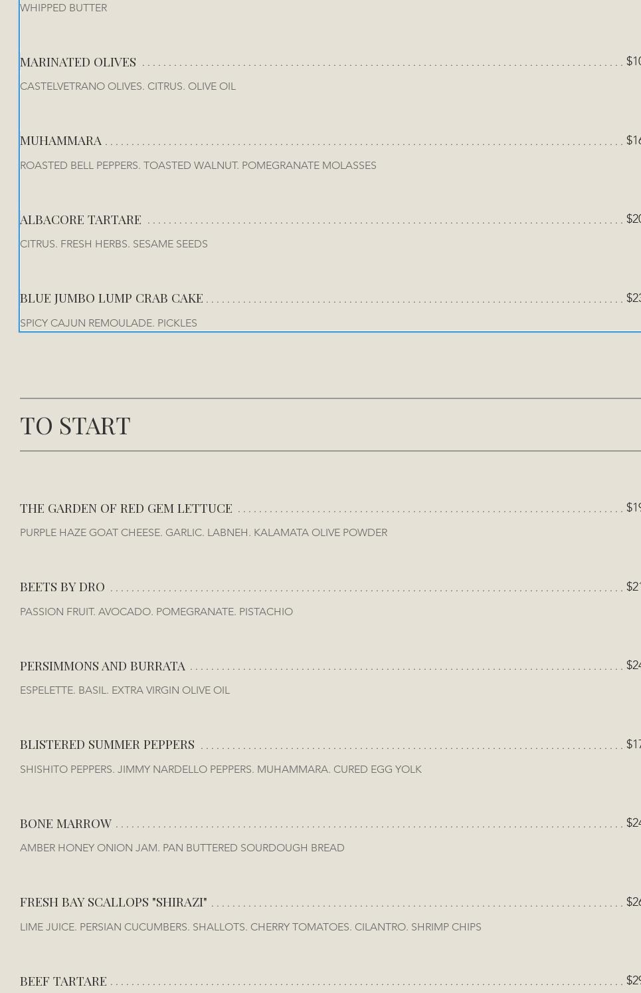Click The Garden of Red Gem Lettuce title

(126, 509)
